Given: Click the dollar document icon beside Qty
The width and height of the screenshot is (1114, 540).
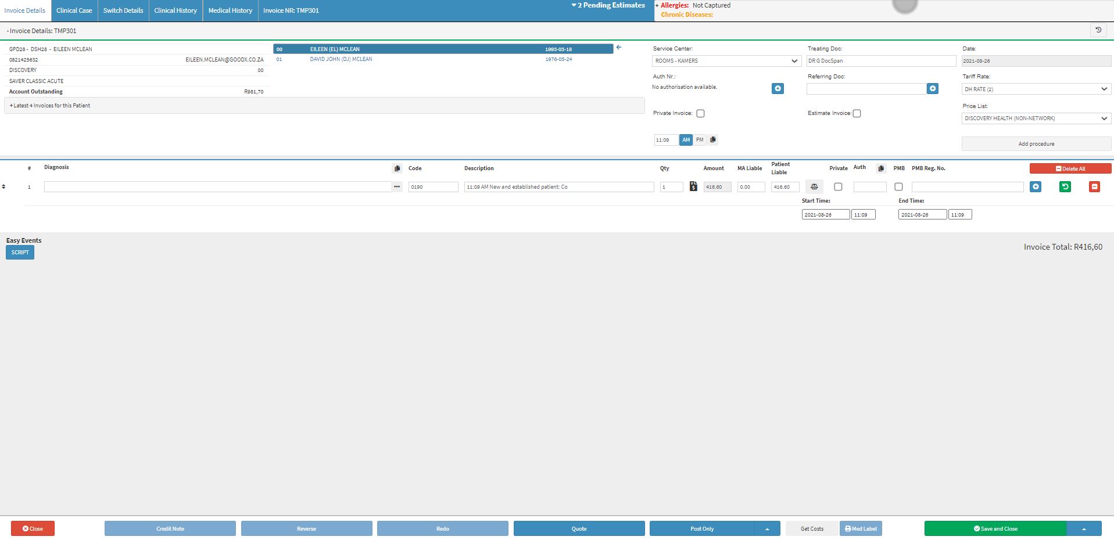Looking at the screenshot, I should tap(693, 186).
